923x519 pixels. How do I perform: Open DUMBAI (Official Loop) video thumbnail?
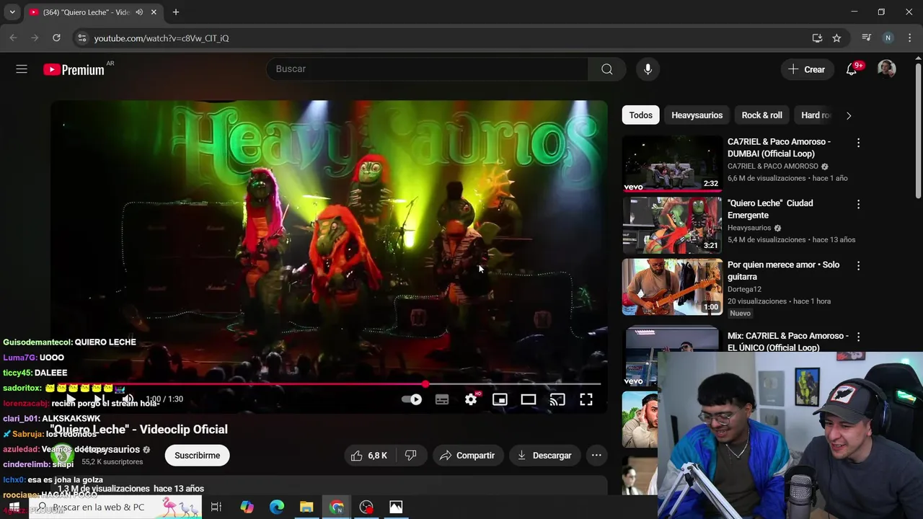[672, 164]
